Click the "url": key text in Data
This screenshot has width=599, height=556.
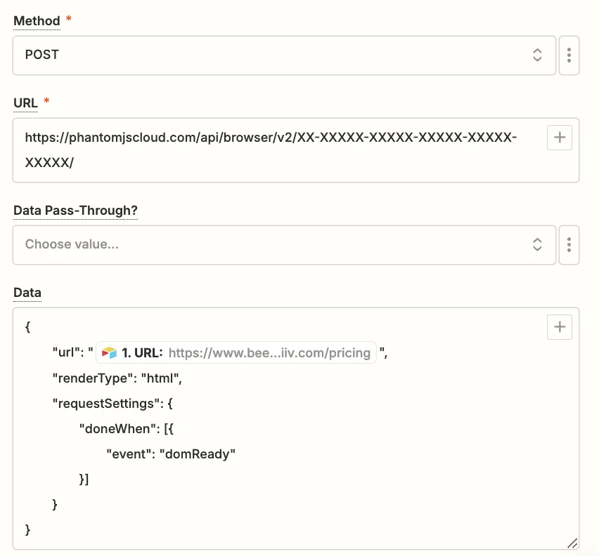tap(68, 352)
